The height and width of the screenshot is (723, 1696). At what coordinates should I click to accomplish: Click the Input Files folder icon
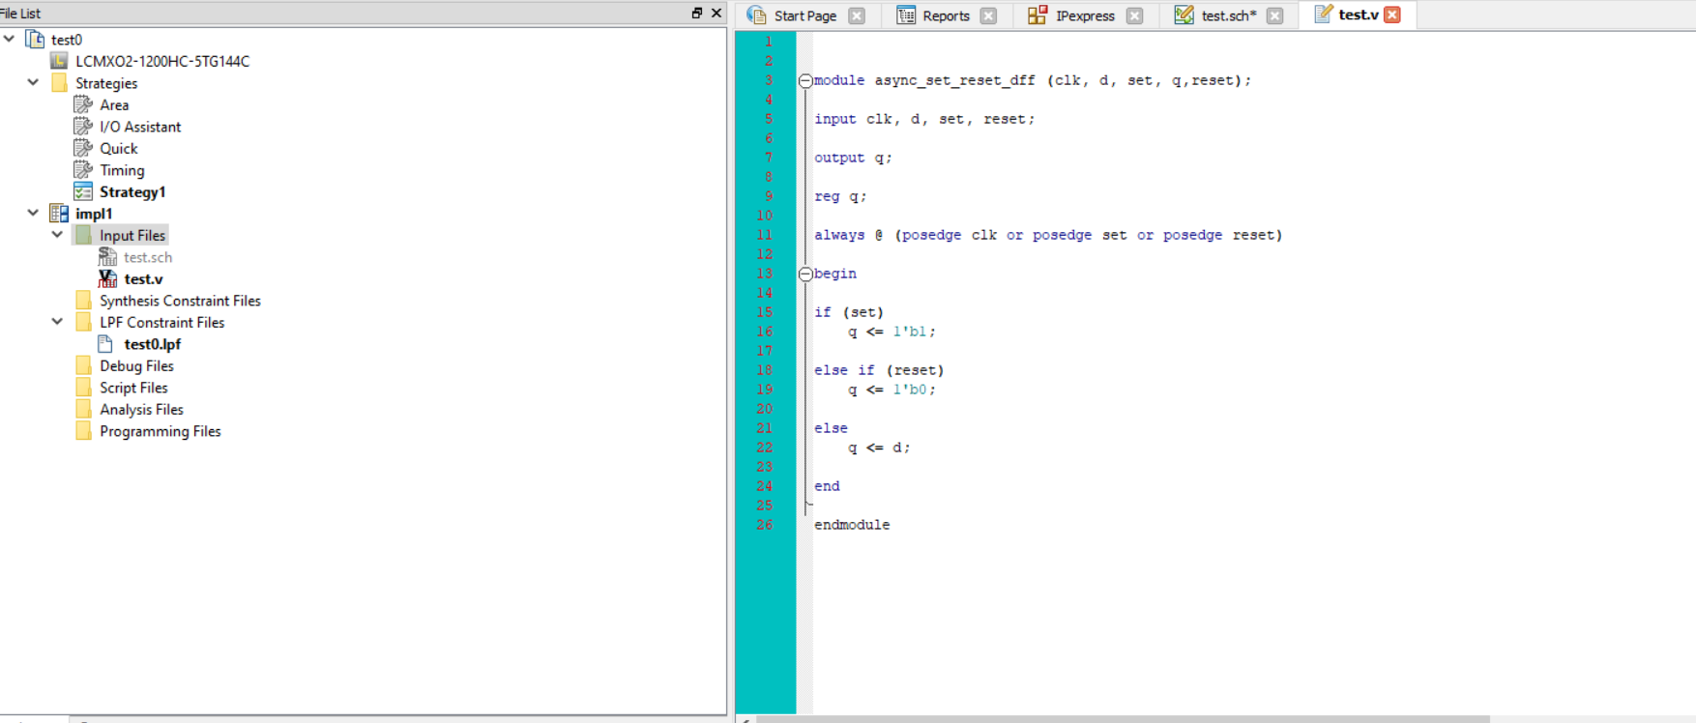tap(84, 235)
